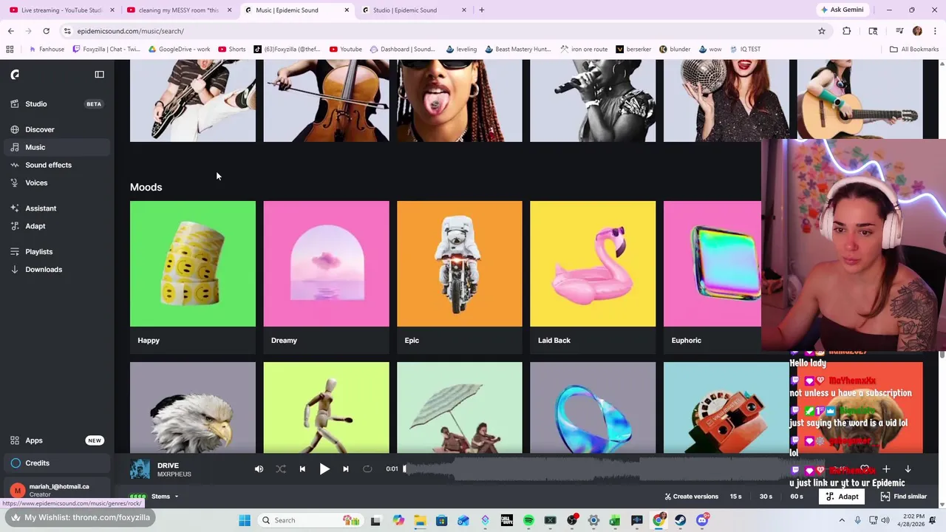
Task: Skip to the previous track
Action: [x=302, y=469]
